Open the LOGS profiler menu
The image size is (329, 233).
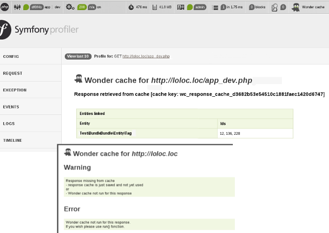click(31, 124)
